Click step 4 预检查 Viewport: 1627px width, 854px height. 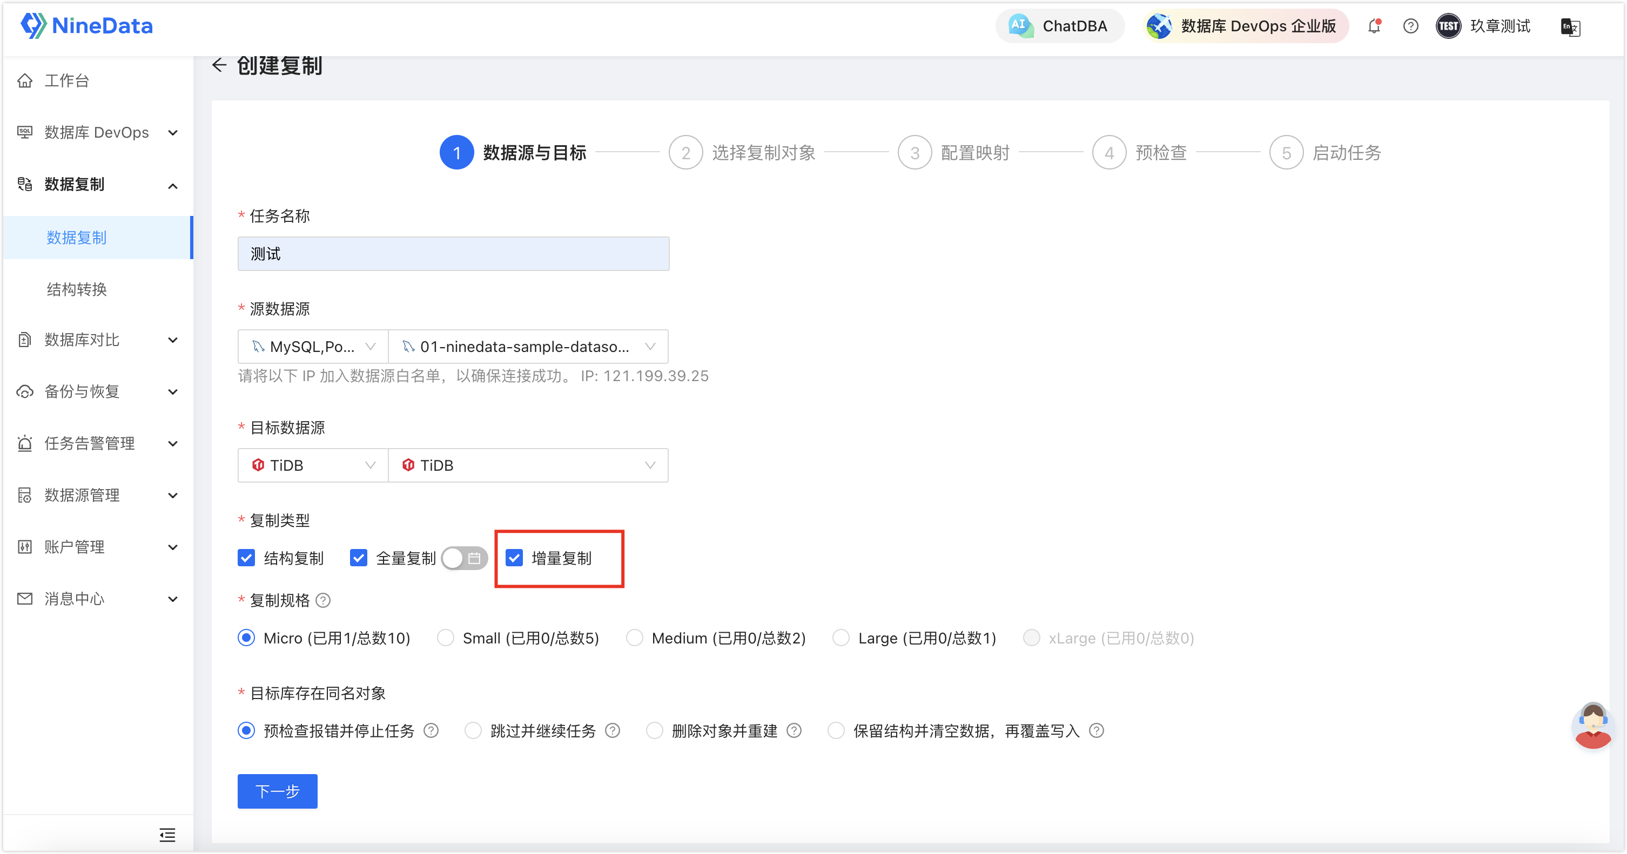coord(1140,152)
